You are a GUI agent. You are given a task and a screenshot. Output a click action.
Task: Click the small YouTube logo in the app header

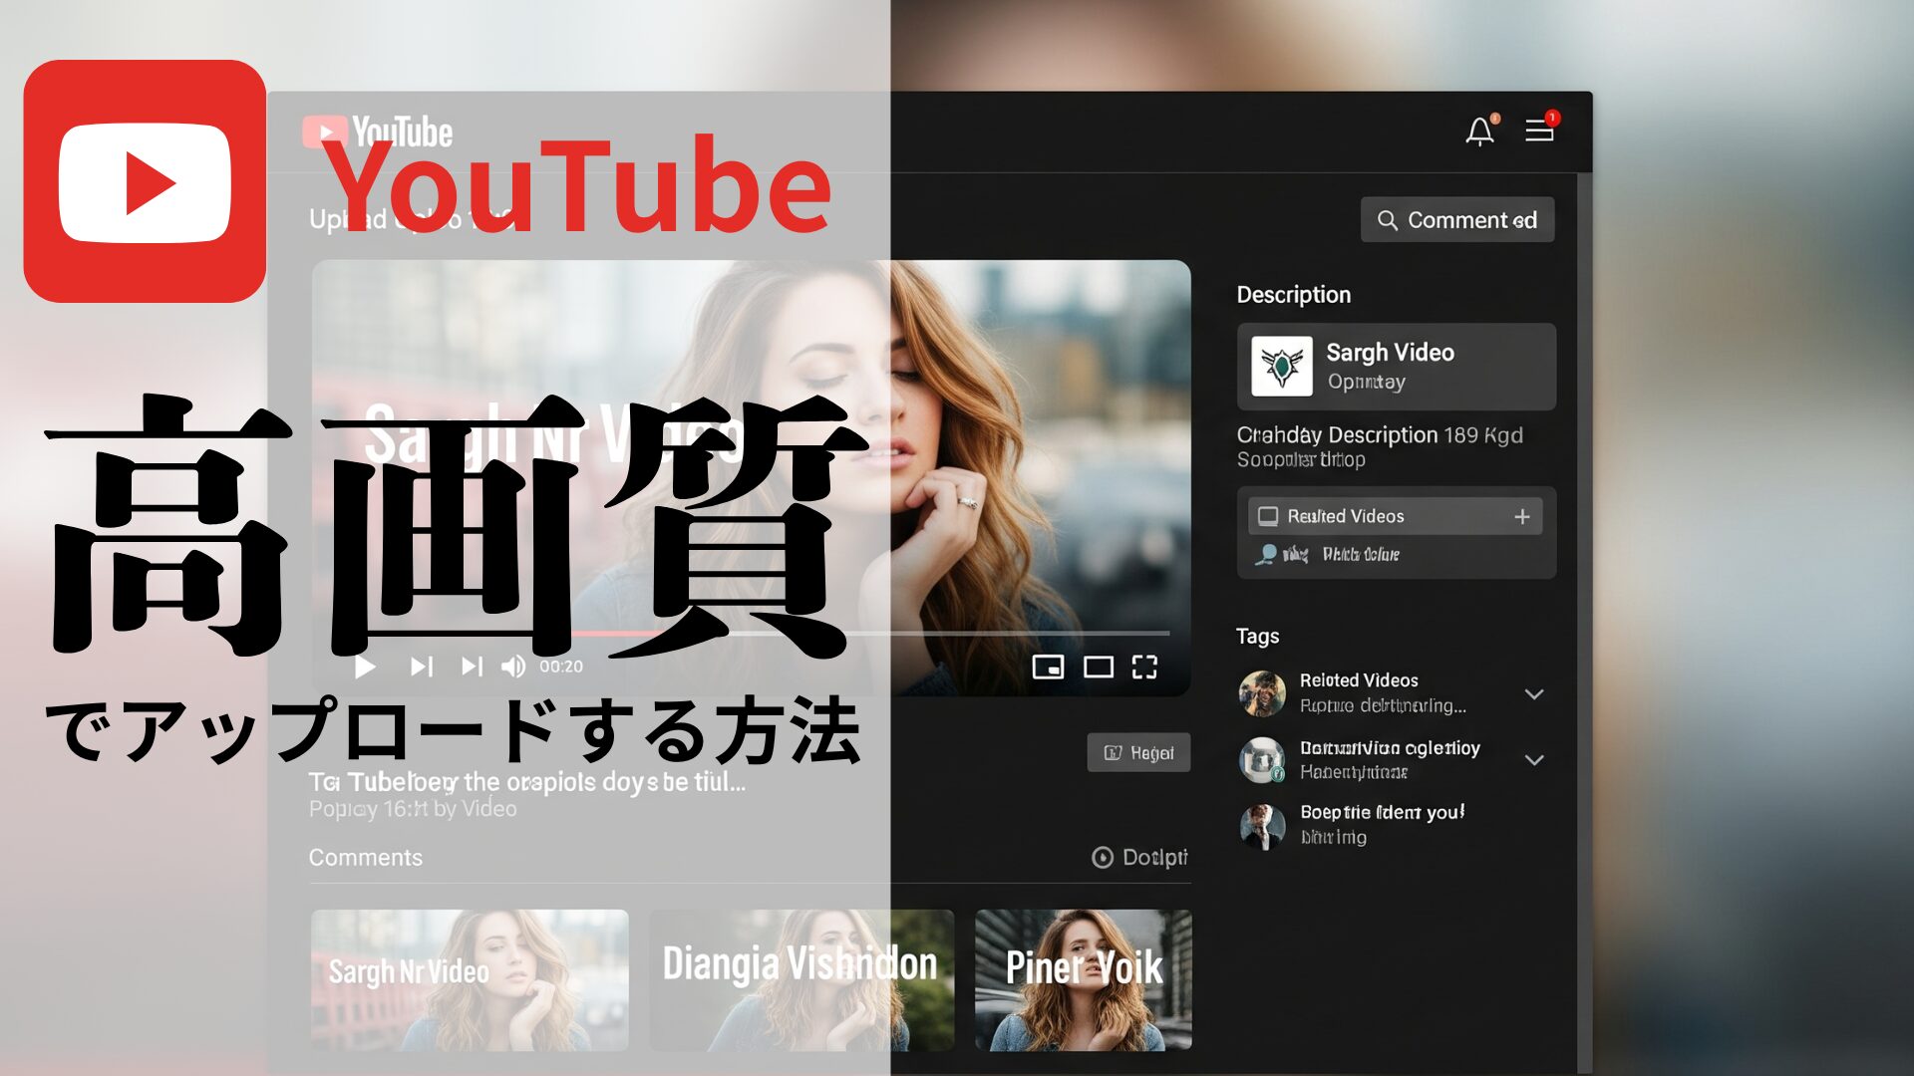[x=377, y=132]
